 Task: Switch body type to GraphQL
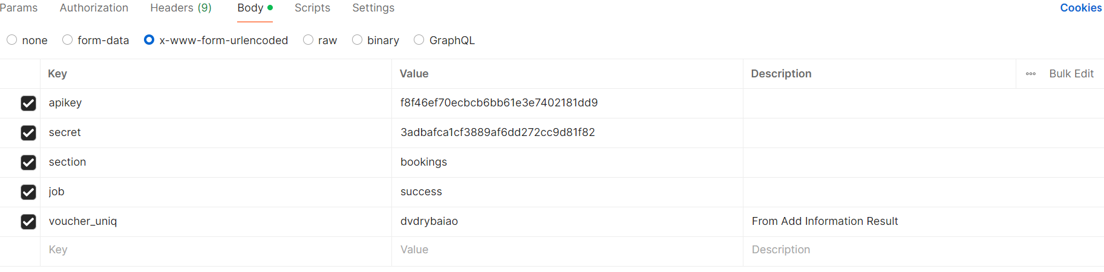pyautogui.click(x=419, y=40)
